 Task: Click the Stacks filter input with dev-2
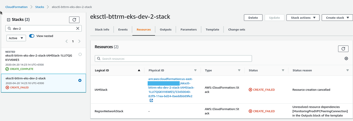pos(43,28)
